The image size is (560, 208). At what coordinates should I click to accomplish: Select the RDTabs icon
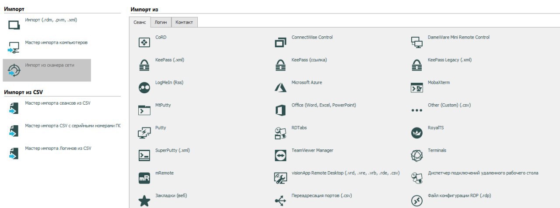coord(280,133)
